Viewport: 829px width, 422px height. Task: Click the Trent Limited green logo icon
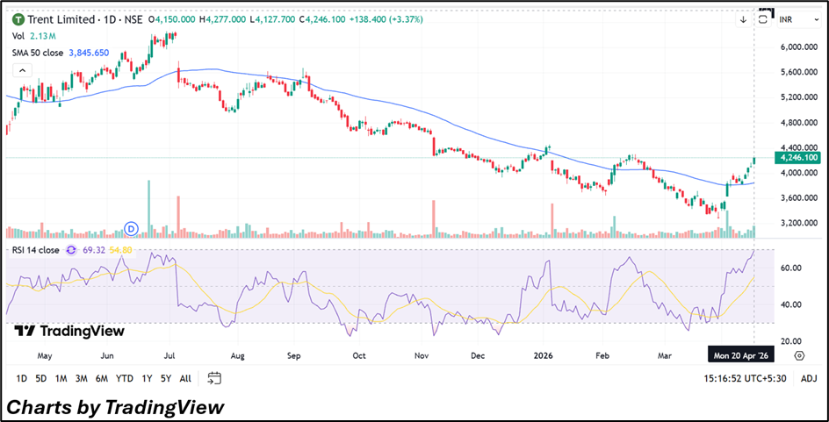click(x=18, y=19)
